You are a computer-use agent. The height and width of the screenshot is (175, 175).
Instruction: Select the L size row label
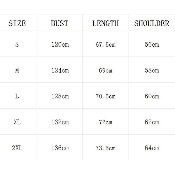(x=17, y=96)
